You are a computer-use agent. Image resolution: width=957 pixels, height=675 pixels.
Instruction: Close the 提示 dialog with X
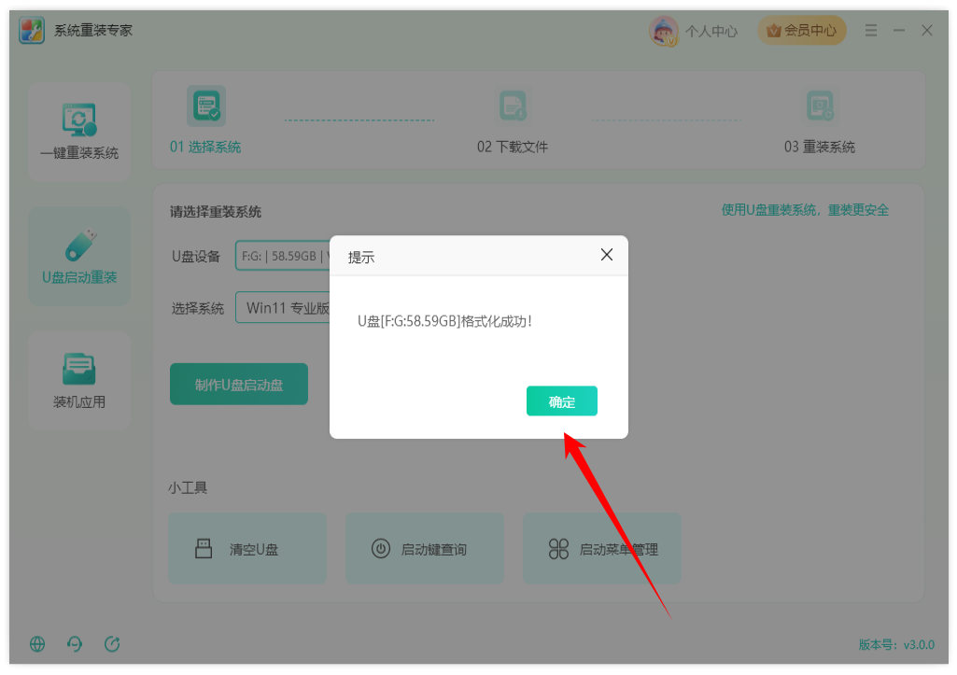tap(606, 255)
